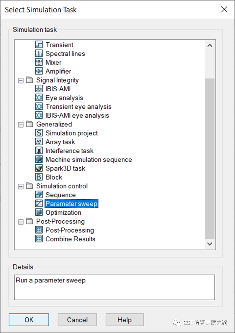Confirm with the OK button

[29, 320]
